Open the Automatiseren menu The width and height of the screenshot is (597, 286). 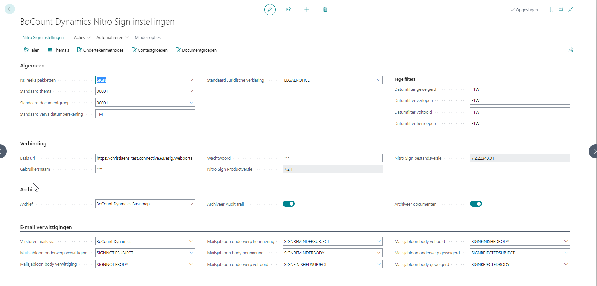(112, 38)
